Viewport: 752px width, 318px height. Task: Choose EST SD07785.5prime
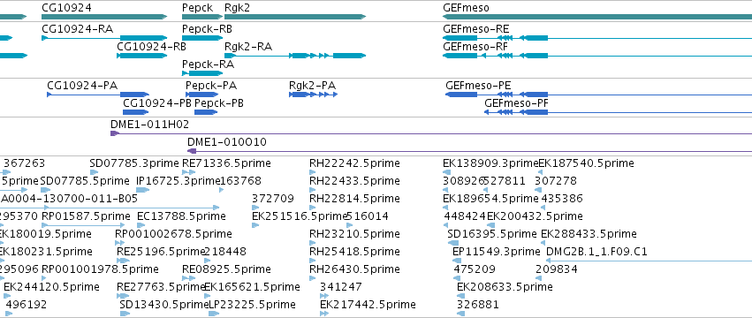pos(85,181)
